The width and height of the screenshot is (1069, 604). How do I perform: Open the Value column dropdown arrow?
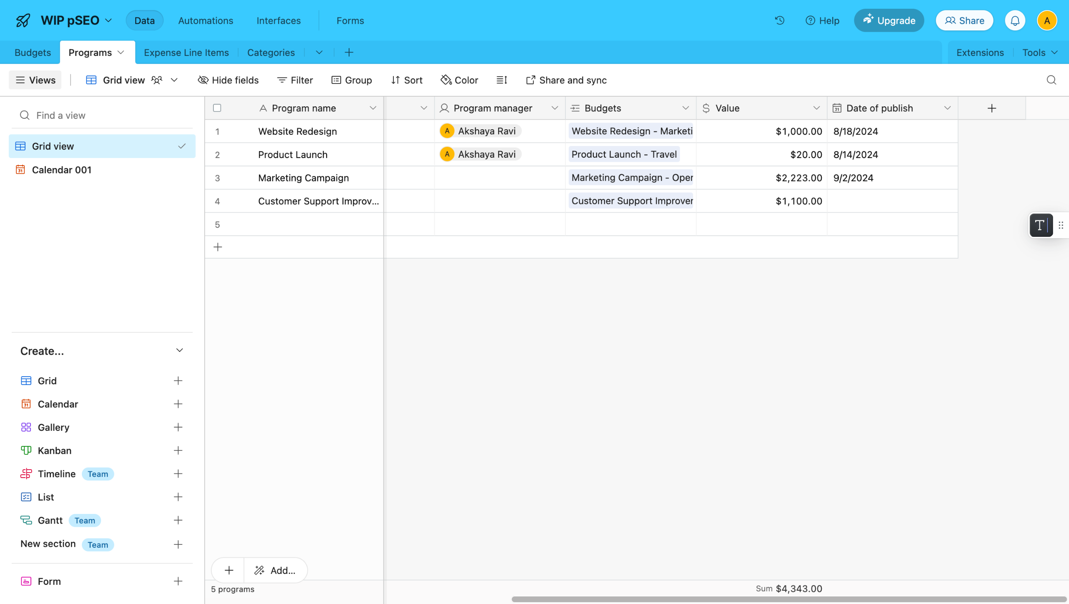click(816, 108)
